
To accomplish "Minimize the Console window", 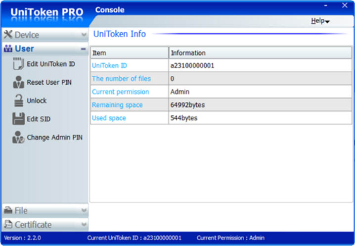I will pyautogui.click(x=325, y=5).
